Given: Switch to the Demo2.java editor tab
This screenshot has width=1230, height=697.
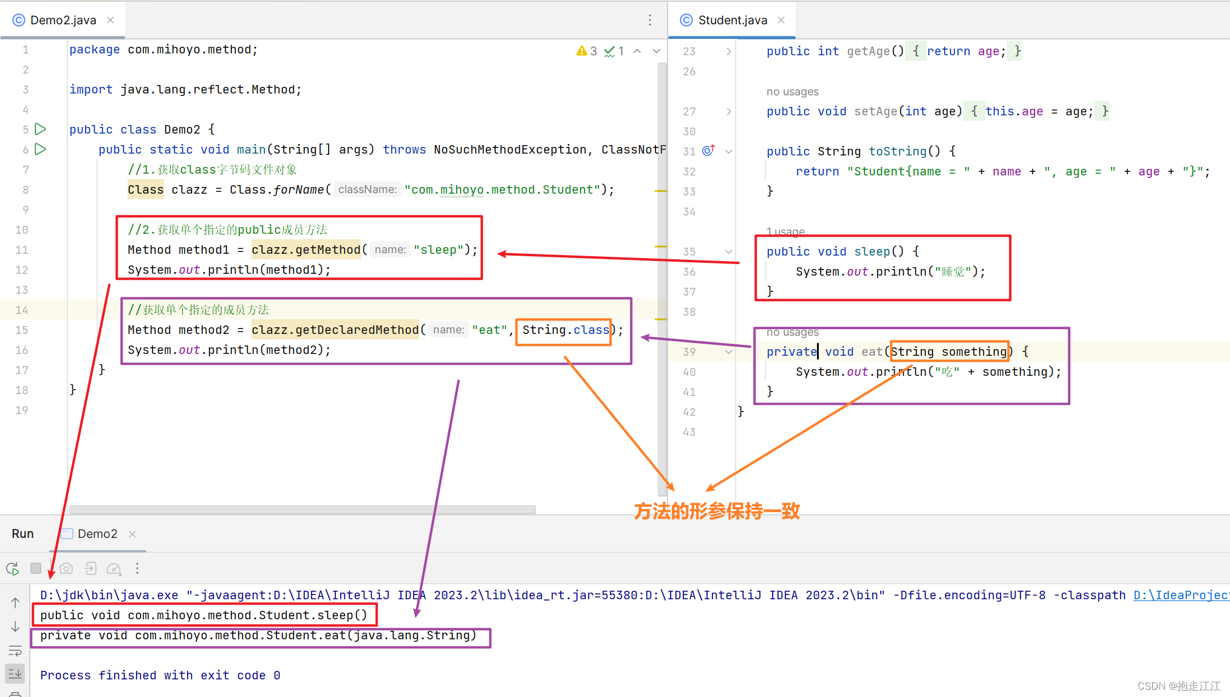Looking at the screenshot, I should (x=63, y=20).
